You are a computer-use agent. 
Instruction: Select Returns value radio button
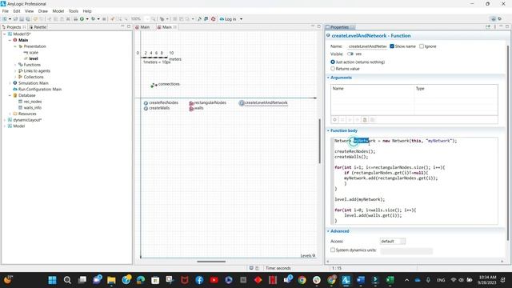pos(333,69)
